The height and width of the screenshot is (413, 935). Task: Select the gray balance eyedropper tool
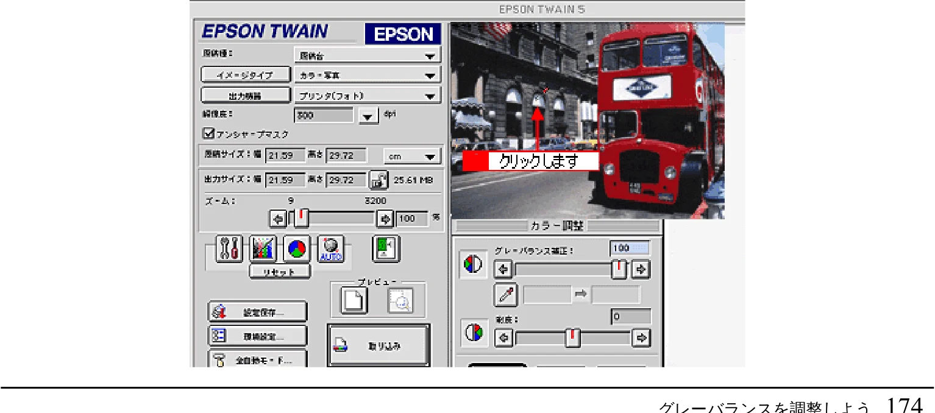pos(506,295)
